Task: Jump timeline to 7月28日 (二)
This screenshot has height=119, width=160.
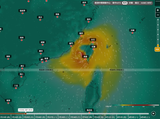Action: click(x=64, y=117)
